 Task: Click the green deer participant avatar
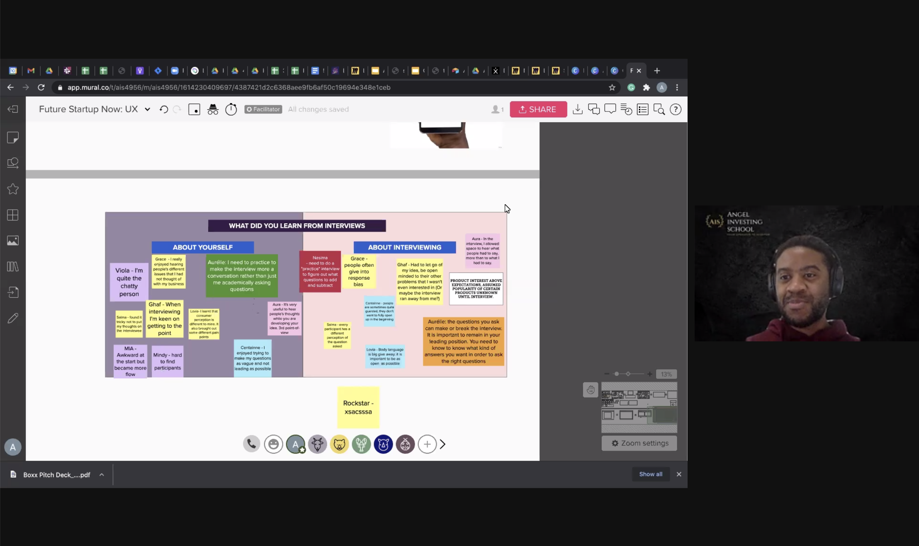coord(361,444)
